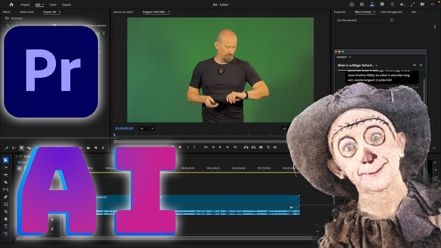Viewport: 441px width, 248px height.
Task: Maximize video output with the arrows icon
Action: click(412, 4)
